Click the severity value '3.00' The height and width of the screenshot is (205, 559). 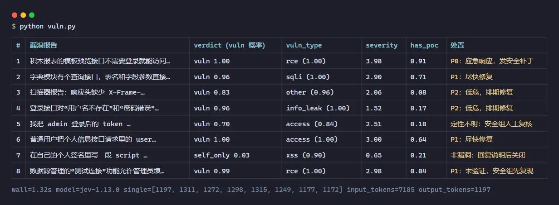click(x=373, y=139)
